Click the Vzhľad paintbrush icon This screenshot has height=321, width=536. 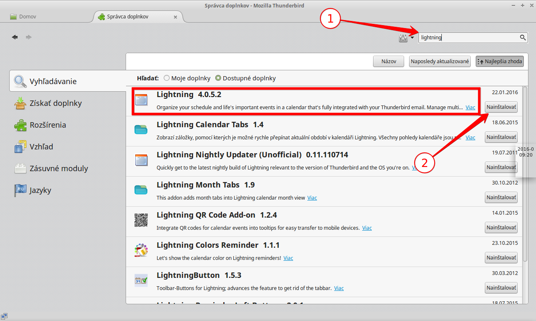pyautogui.click(x=20, y=146)
